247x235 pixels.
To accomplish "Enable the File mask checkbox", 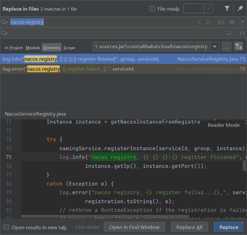I will tap(152, 9).
